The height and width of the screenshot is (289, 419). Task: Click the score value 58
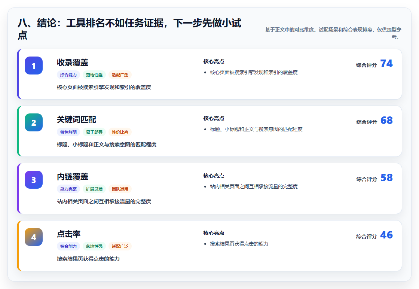pos(386,178)
